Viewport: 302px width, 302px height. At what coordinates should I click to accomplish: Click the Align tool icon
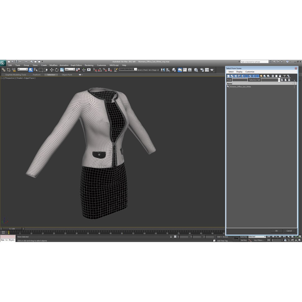click(168, 70)
